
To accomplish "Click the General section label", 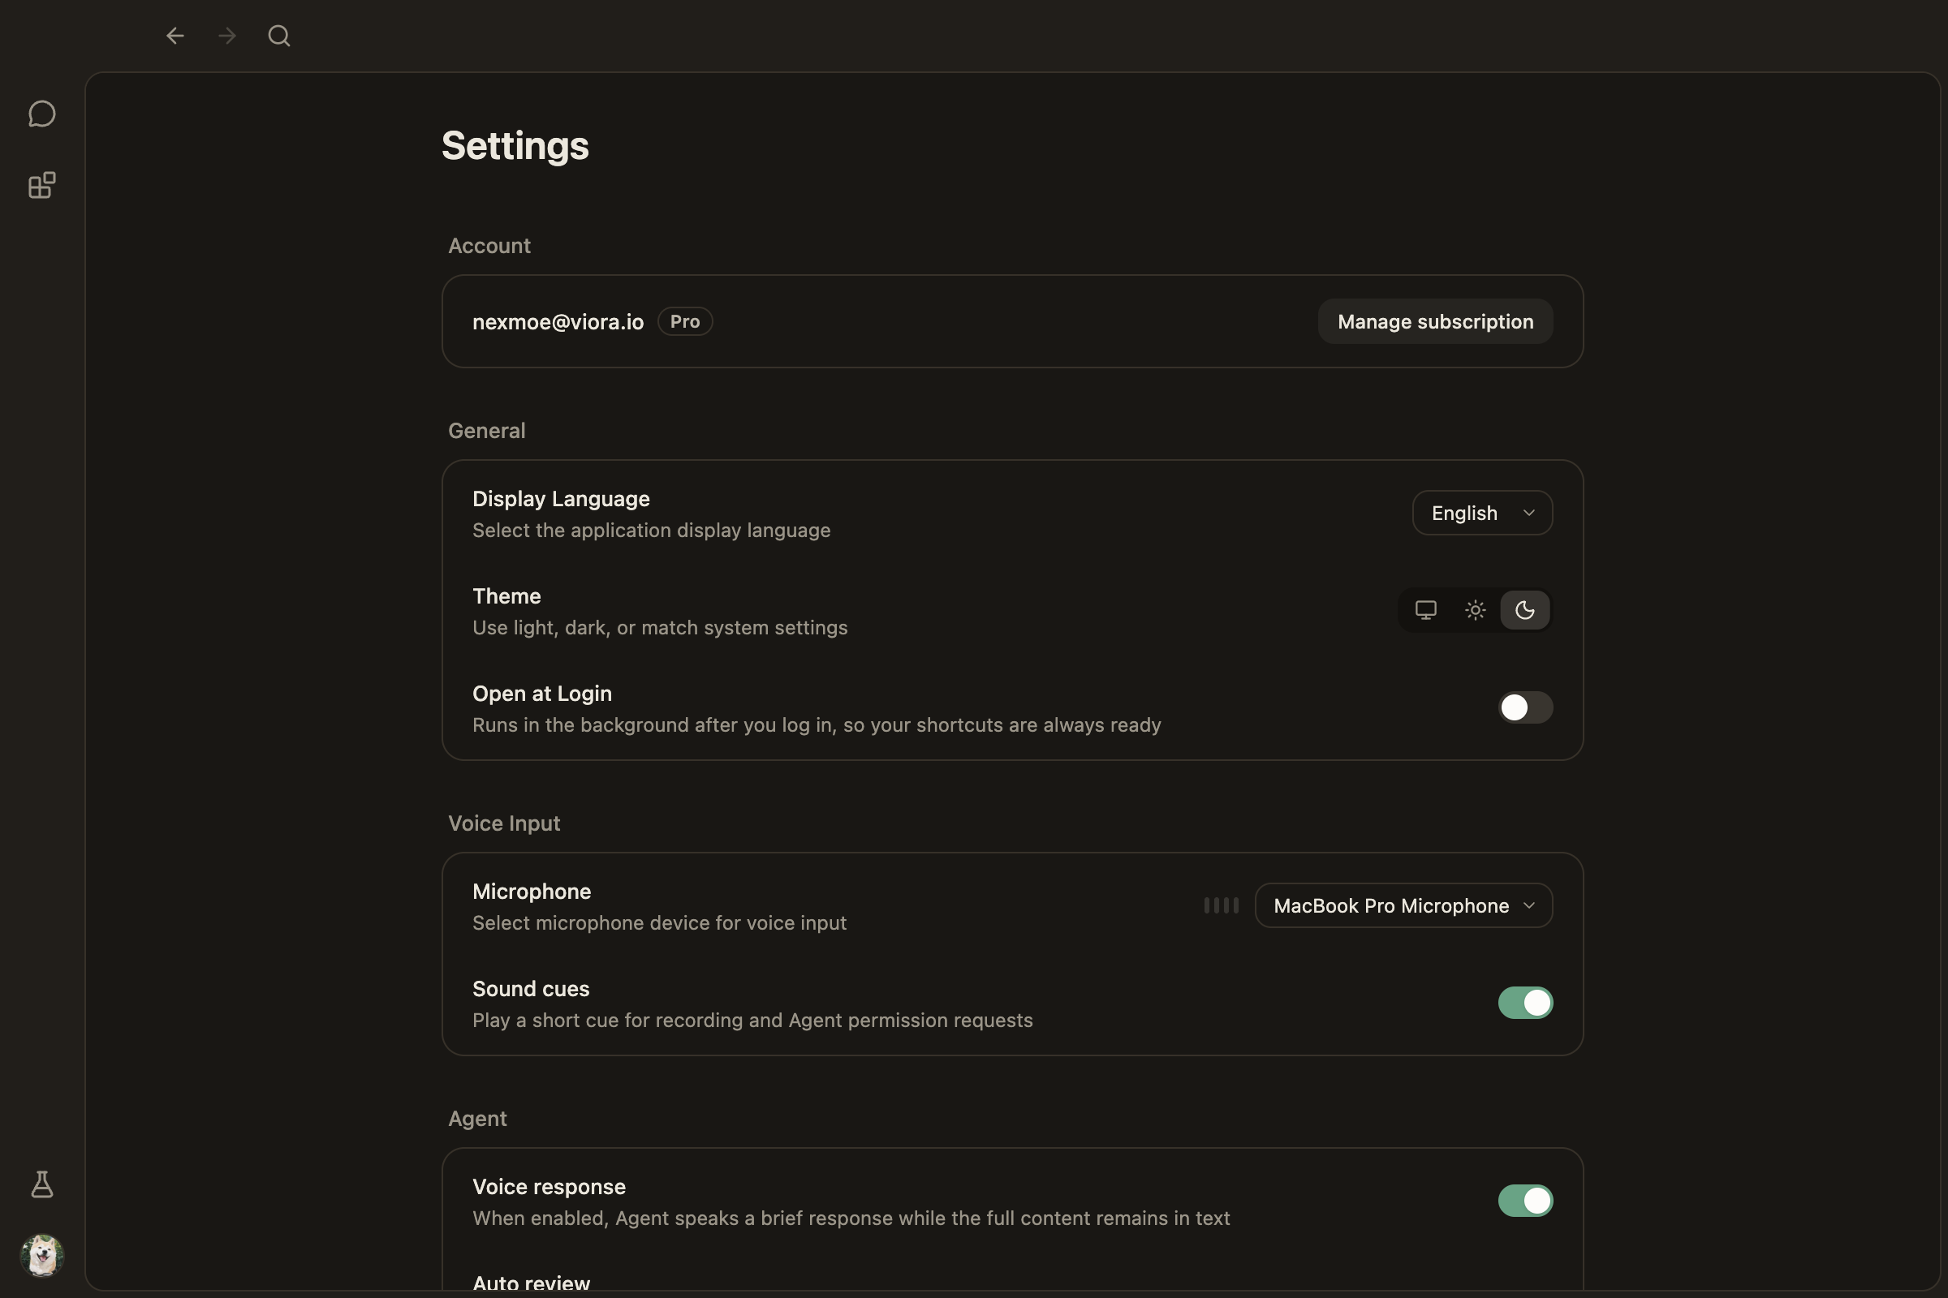I will [x=487, y=431].
